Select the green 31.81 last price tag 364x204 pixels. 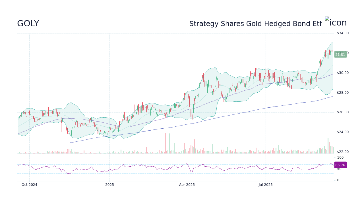pos(340,54)
